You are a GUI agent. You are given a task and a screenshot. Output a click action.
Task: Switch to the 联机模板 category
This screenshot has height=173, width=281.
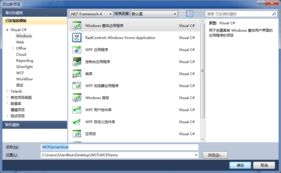[18, 125]
